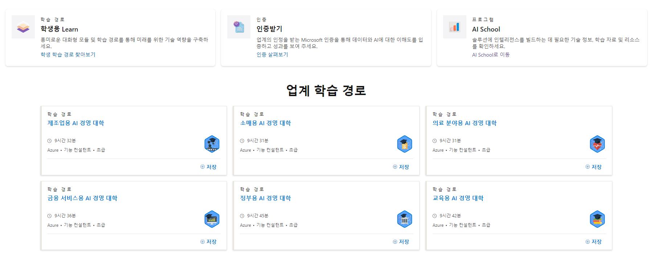Screen dimensions: 658x267
Task: Click the 학생용 Learn layered stack icon
Action: coord(23,27)
